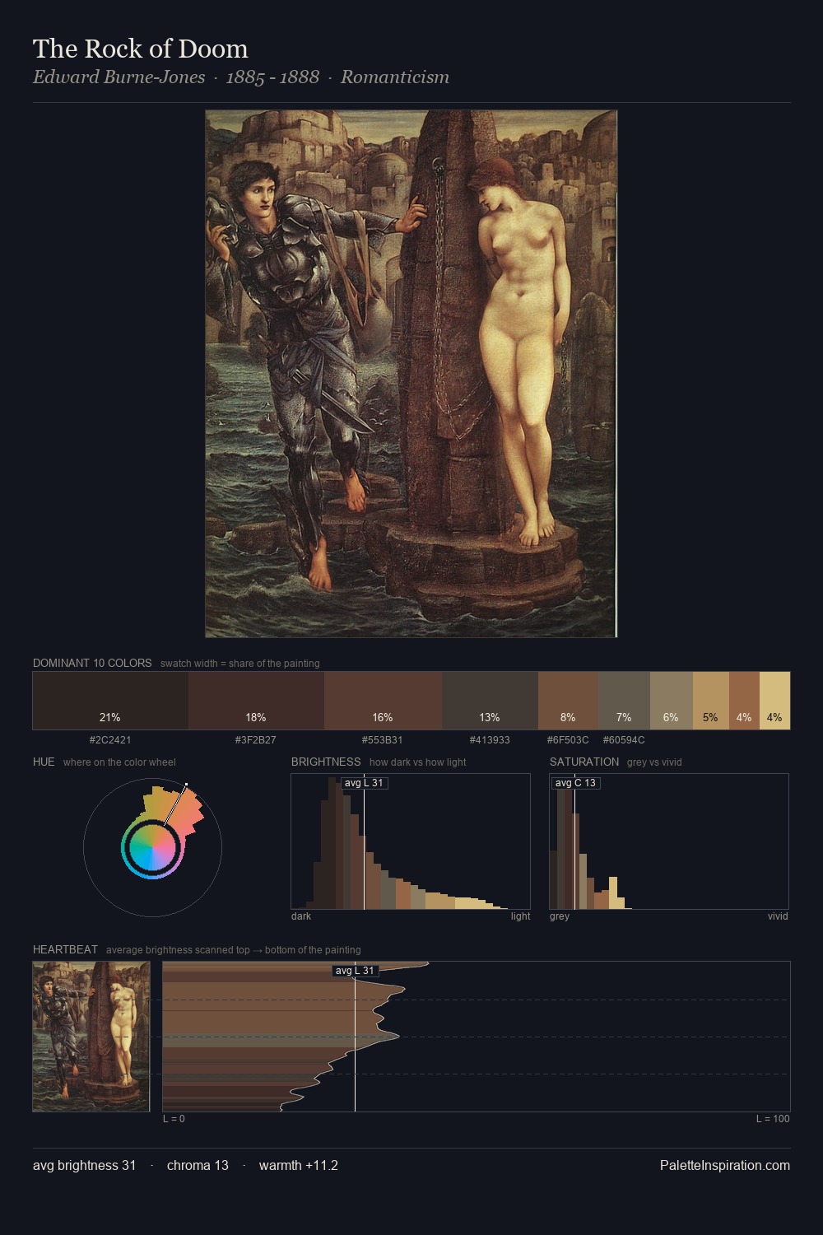
Task: Click hex code #3F2B27 label
Action: point(256,740)
